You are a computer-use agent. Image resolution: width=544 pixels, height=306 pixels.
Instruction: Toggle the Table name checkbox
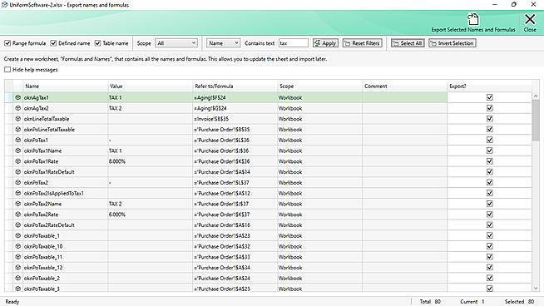point(98,43)
